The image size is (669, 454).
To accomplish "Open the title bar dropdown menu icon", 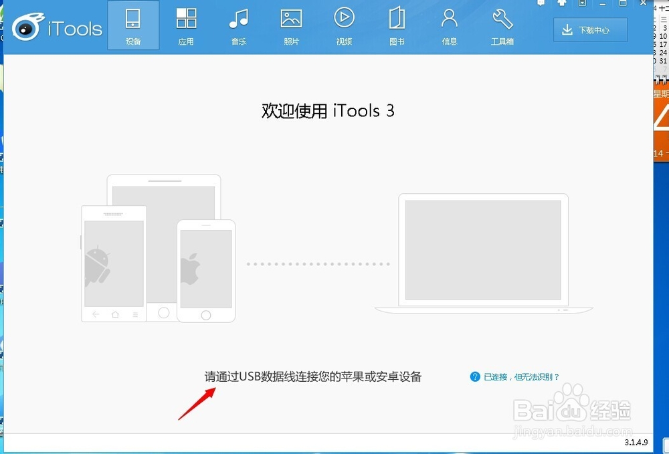I will 583,3.
